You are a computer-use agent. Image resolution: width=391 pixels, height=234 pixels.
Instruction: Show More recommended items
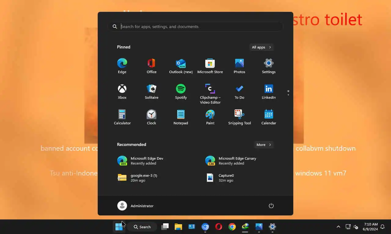pyautogui.click(x=264, y=145)
